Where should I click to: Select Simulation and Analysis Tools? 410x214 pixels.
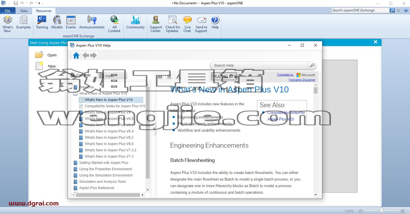point(102,182)
